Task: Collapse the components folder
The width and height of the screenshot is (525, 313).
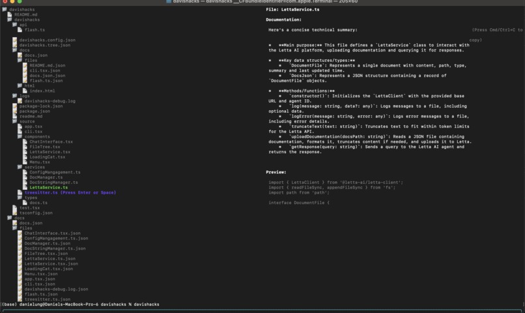Action: tap(20, 136)
